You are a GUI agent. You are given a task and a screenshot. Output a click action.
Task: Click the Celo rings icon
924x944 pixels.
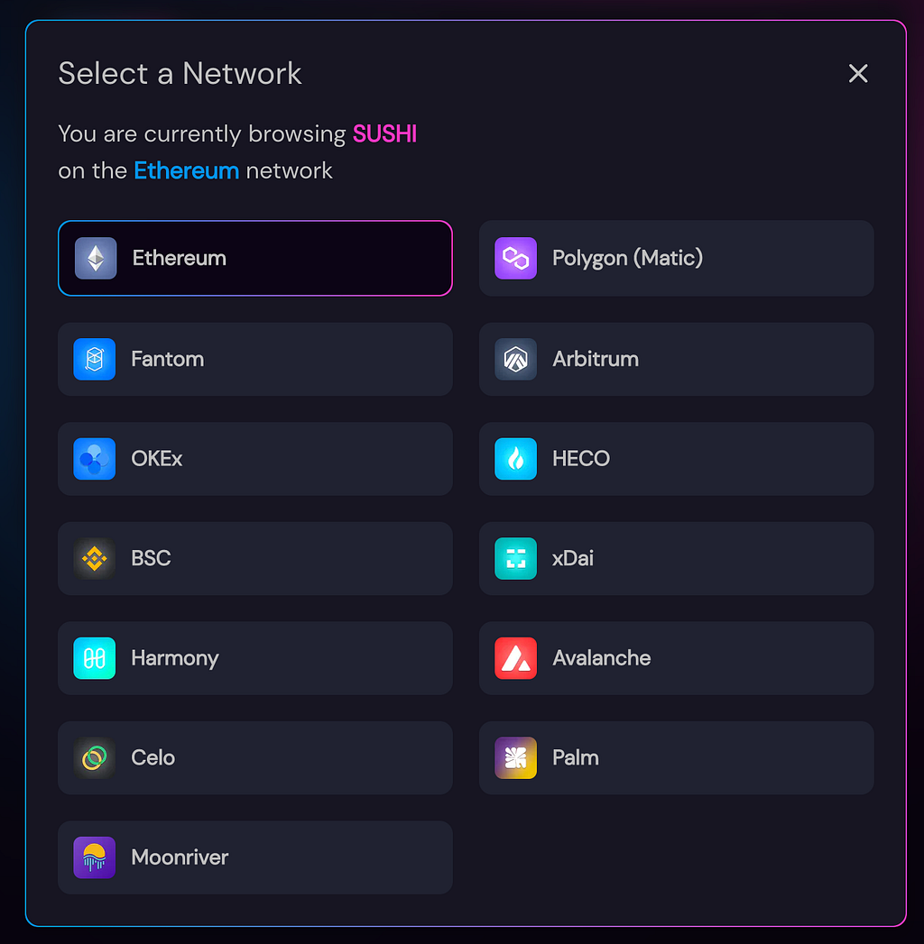coord(95,758)
